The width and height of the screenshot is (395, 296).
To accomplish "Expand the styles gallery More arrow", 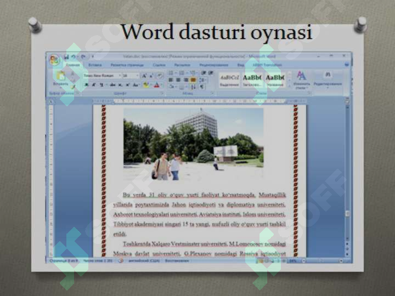I will click(289, 86).
